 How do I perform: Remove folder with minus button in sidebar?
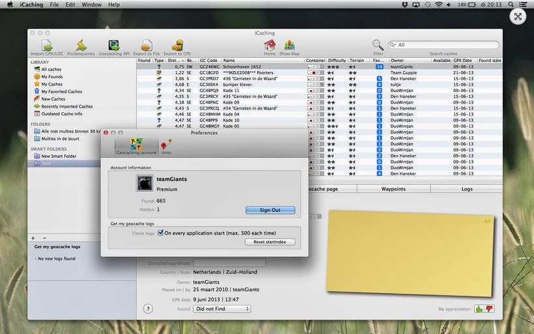[44, 238]
